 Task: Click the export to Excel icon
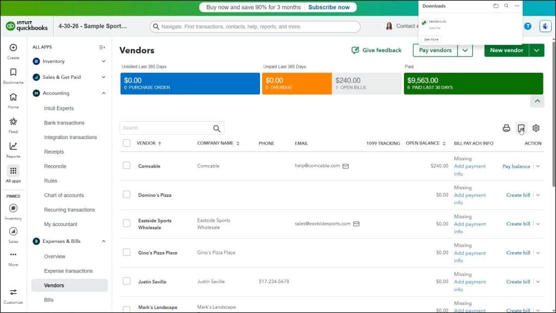click(x=521, y=128)
